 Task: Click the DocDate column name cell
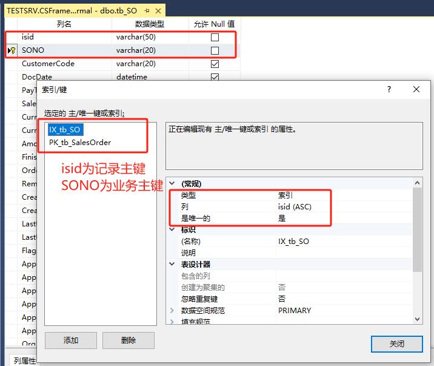pyautogui.click(x=65, y=76)
